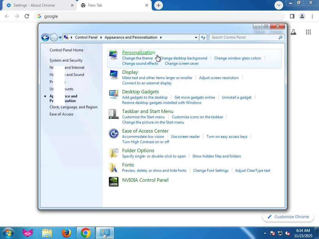Click the Chrome back navigation arrow
The image size is (319, 239).
pos(7,16)
